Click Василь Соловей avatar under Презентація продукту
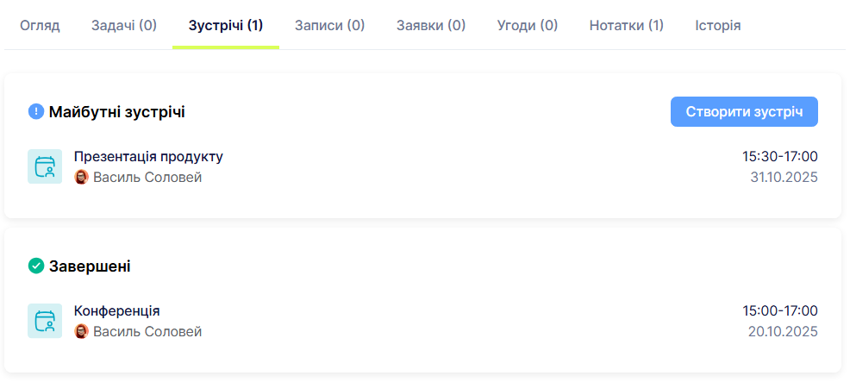The height and width of the screenshot is (382, 850). tap(82, 178)
